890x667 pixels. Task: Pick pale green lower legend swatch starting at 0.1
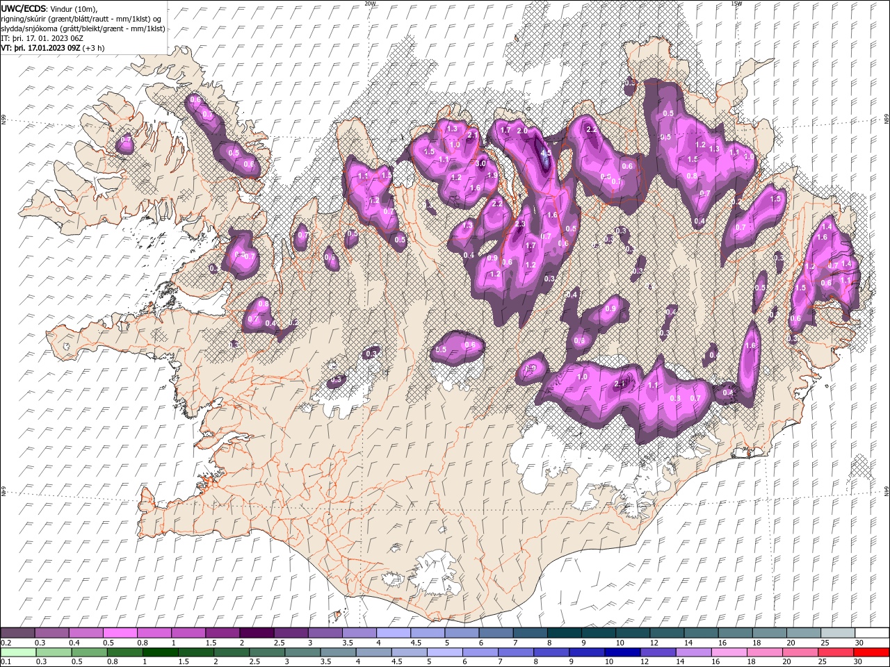18,652
